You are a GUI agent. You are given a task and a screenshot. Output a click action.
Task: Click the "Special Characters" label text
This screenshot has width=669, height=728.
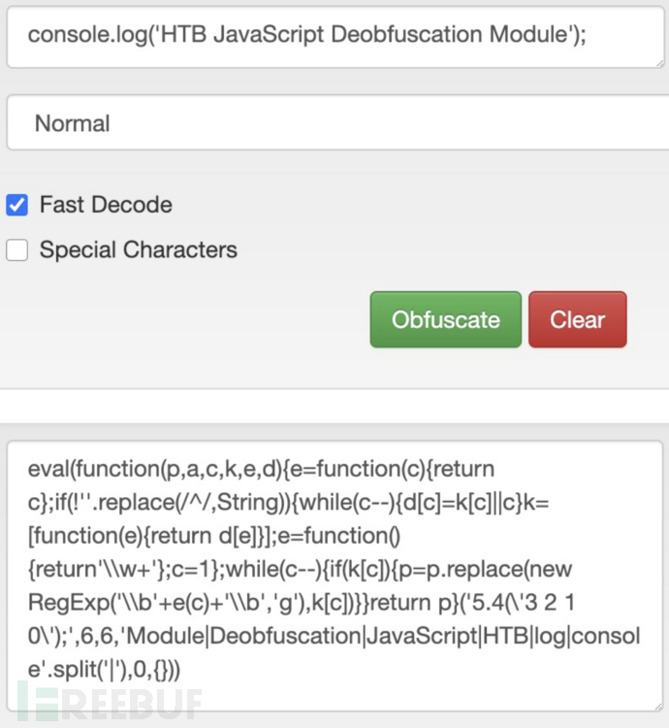pos(138,250)
